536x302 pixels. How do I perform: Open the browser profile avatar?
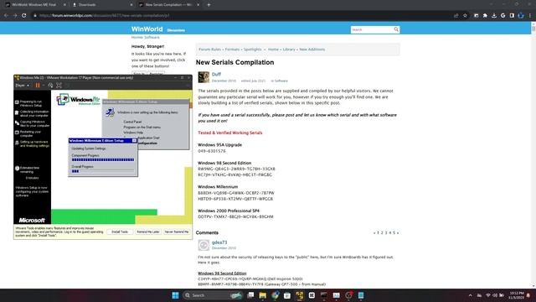coord(521,15)
